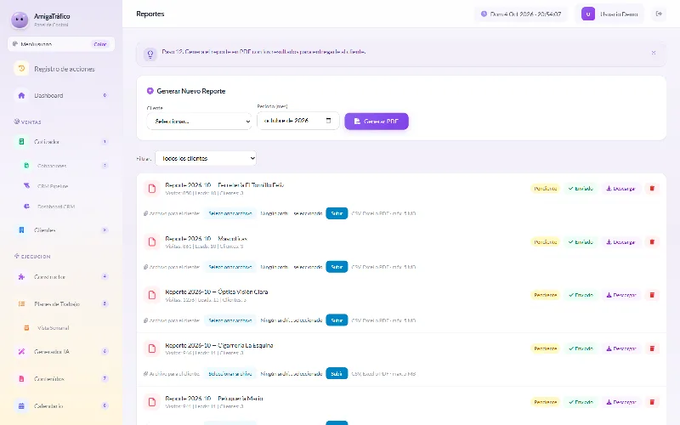Open the Dashboard home icon in sidebar
Viewport: 680px width, 425px height.
[21, 95]
